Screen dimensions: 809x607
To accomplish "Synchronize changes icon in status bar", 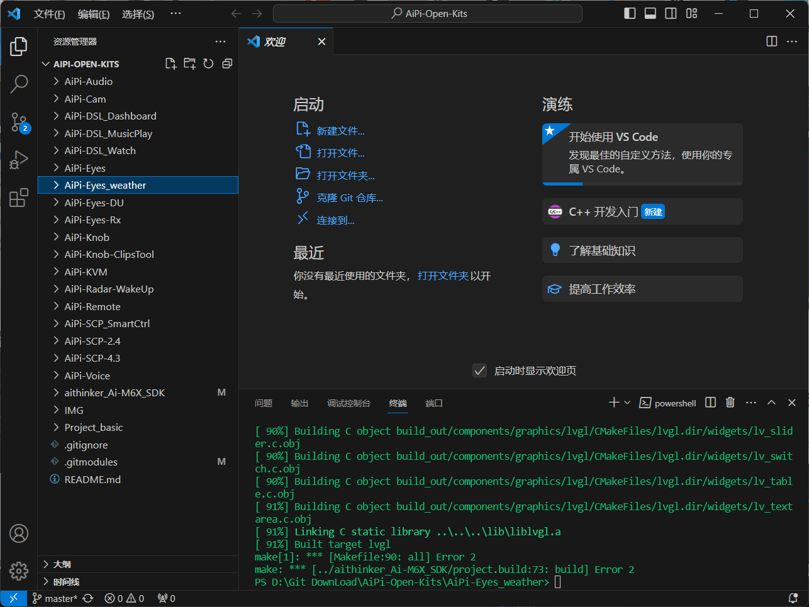I will coord(88,599).
